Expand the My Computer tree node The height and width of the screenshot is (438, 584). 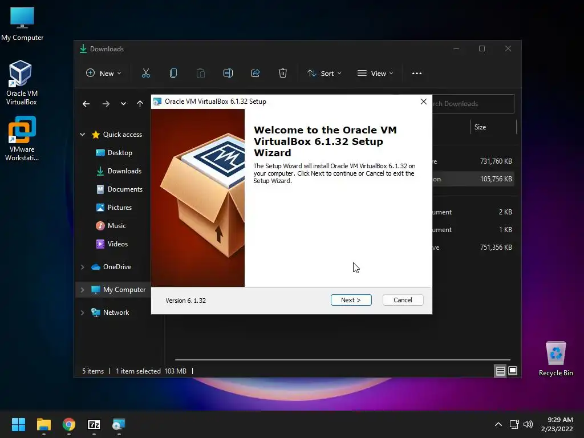[82, 290]
